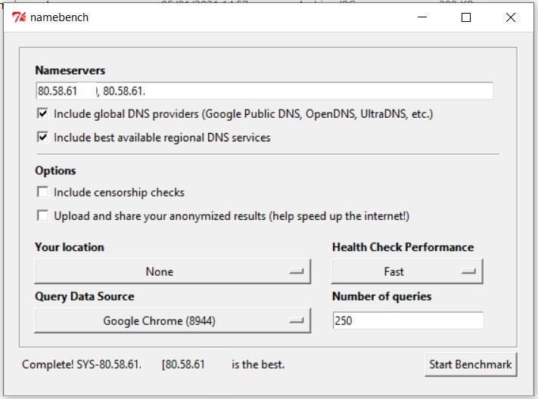Viewport: 538px width, 399px height.
Task: Expand Health Check Performance dropdown set to Fast
Action: (x=407, y=272)
